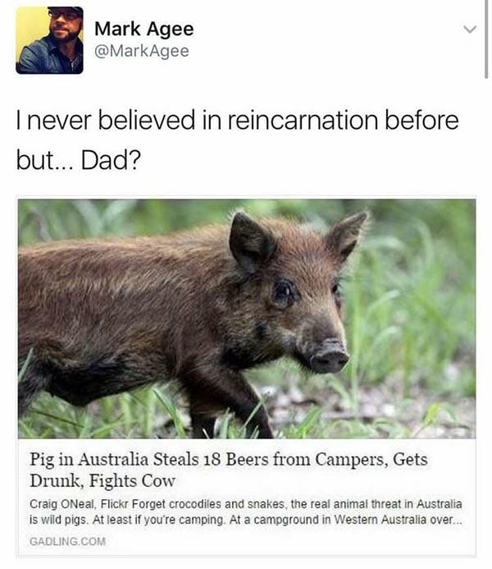
Task: Expand the tweet options chevron
Action: pyautogui.click(x=470, y=29)
